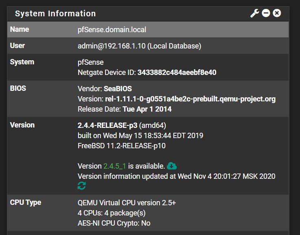The width and height of the screenshot is (300, 235).
Task: Open System Information widget settings wrench
Action: pyautogui.click(x=255, y=13)
